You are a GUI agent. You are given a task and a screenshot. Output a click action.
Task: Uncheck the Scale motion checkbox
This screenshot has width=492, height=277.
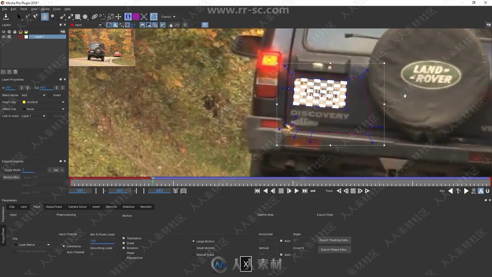point(124,243)
